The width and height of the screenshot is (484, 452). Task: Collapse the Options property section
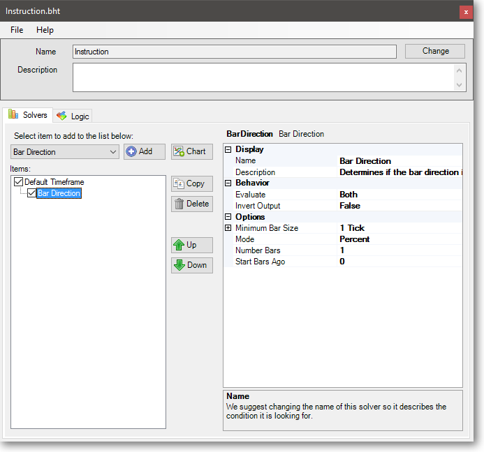click(228, 217)
